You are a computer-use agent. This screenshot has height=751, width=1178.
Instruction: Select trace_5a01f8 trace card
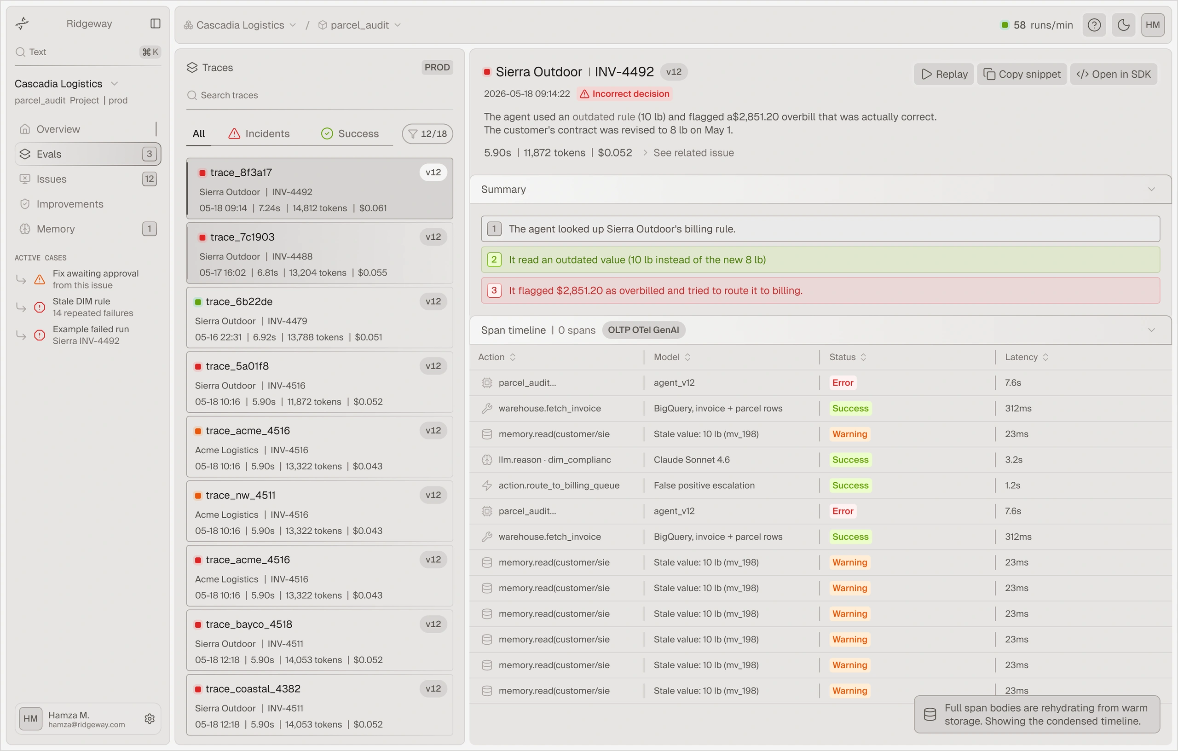coord(319,382)
